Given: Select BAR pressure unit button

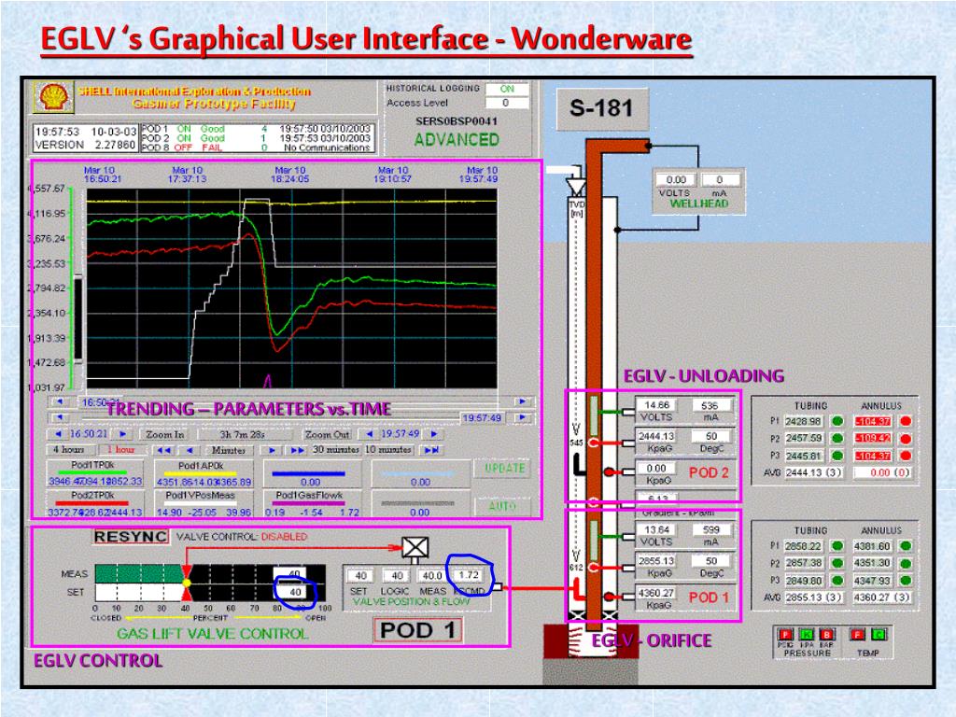Looking at the screenshot, I should [827, 634].
